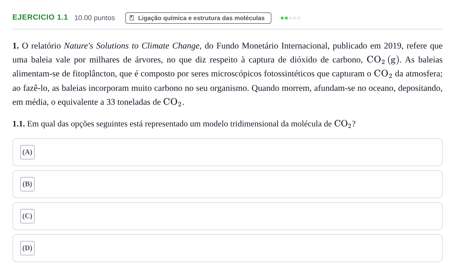Choose answer option (C)
The image size is (455, 275).
[x=227, y=216]
